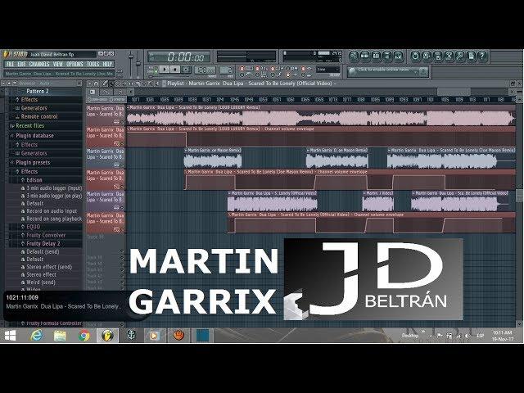The width and height of the screenshot is (524, 393).
Task: Open the CHANNELS menu
Action: pos(39,64)
